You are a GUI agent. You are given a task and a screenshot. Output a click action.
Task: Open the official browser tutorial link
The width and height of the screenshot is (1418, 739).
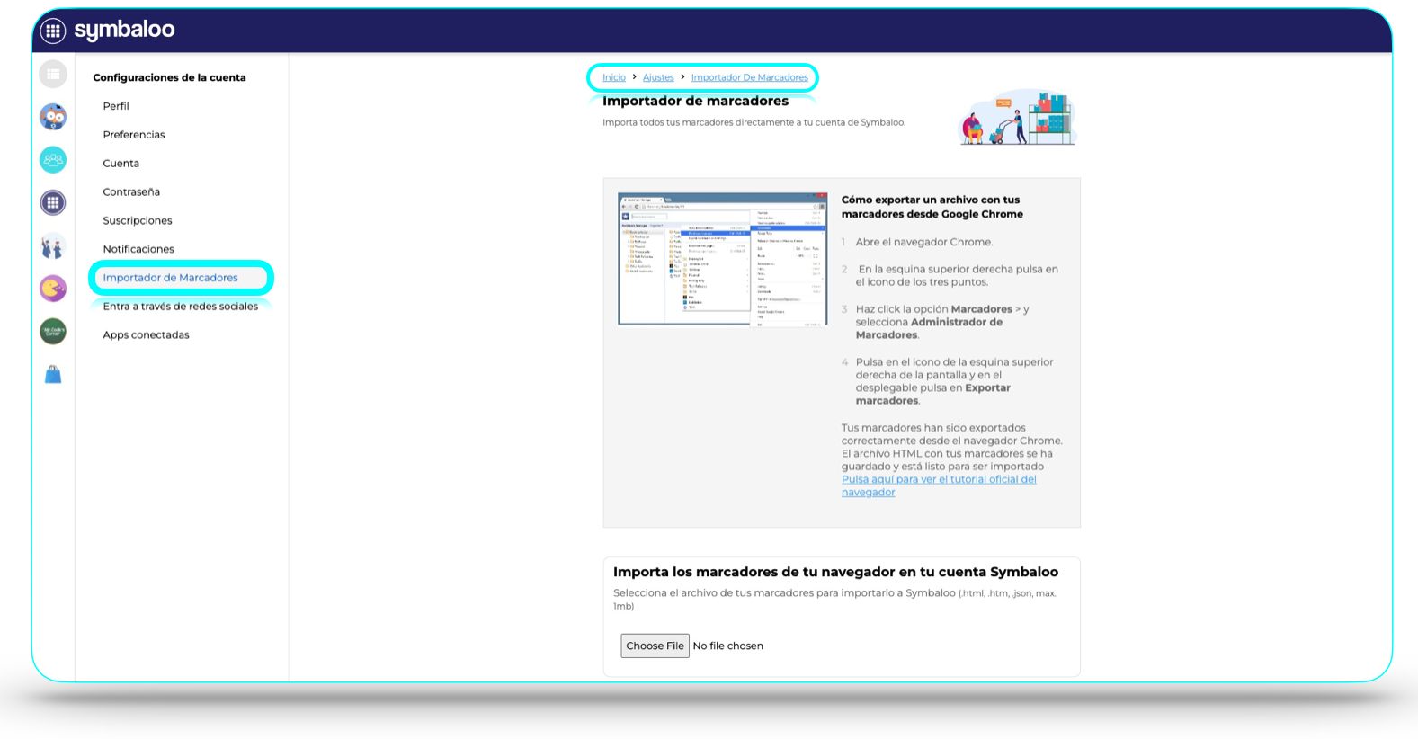[x=939, y=485]
